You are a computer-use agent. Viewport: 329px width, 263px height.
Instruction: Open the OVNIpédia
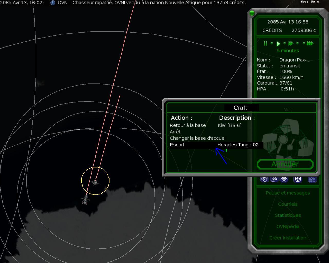(x=288, y=227)
